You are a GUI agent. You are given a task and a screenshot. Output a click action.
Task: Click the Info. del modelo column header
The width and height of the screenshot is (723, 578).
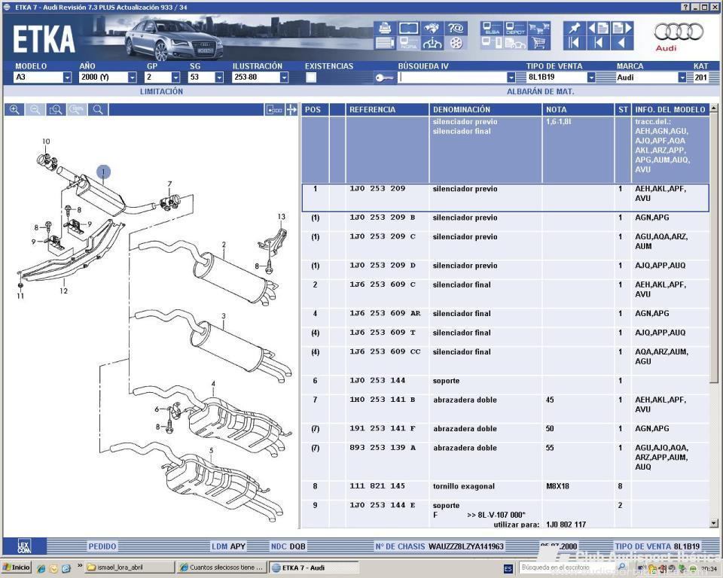670,110
